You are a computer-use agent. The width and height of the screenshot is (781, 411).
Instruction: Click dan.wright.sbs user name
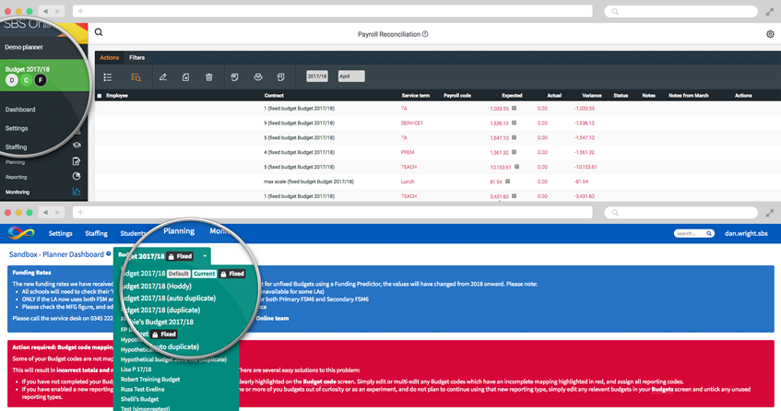[746, 233]
